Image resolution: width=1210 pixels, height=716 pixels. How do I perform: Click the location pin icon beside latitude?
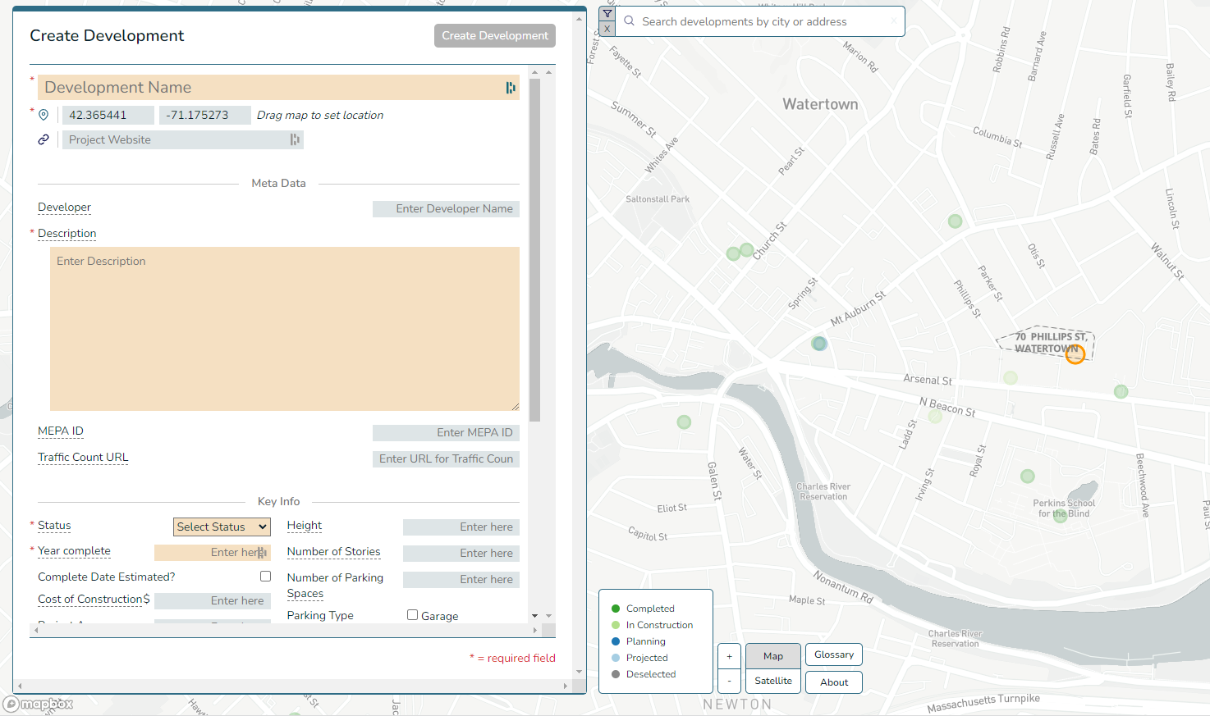[x=44, y=115]
